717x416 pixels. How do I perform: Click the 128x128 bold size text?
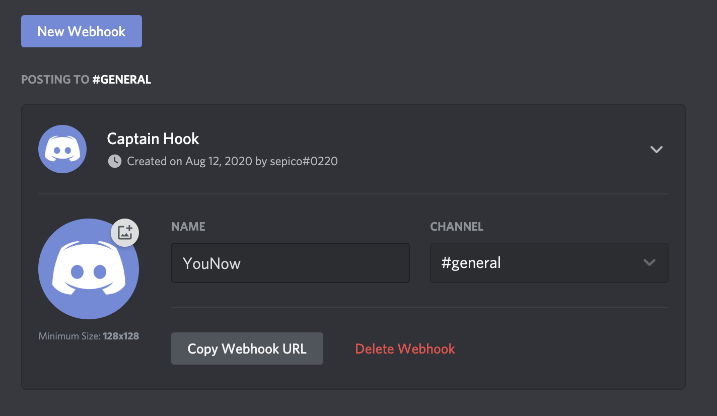121,336
